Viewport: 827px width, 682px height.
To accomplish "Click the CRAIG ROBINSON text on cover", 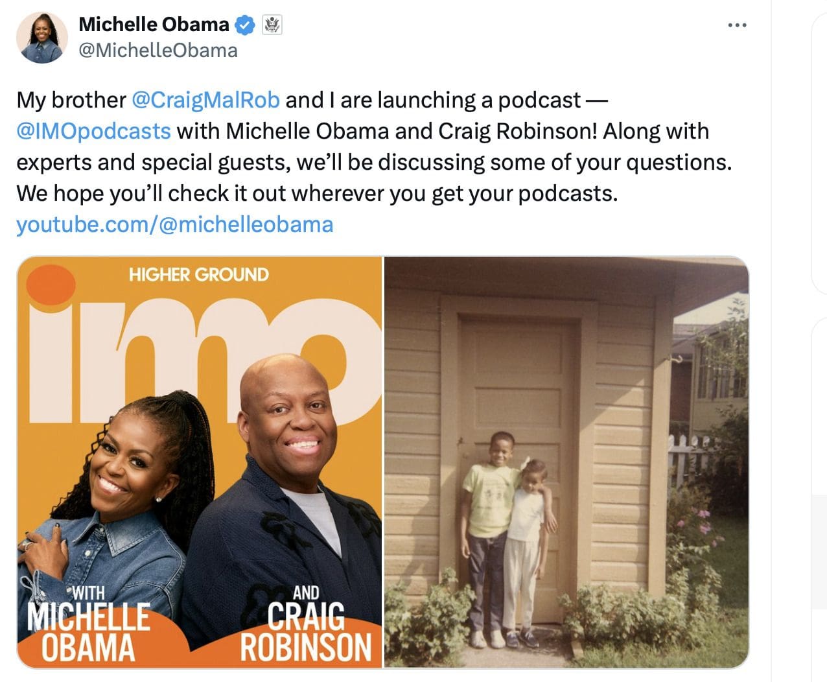I will click(305, 631).
